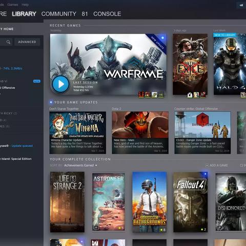Image resolution: width=246 pixels, height=246 pixels.
Task: Click friends-playing indicator on Astroneer cover
Action: coord(121,228)
